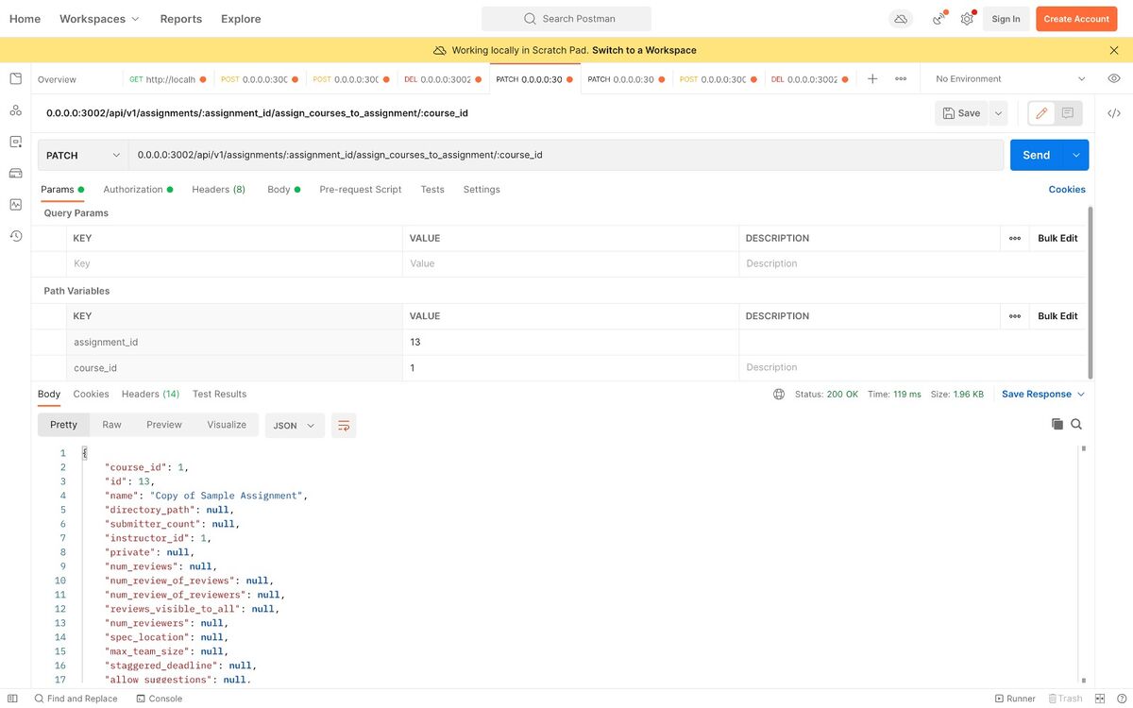This screenshot has height=708, width=1133.
Task: Search within the response body
Action: coord(1076,425)
